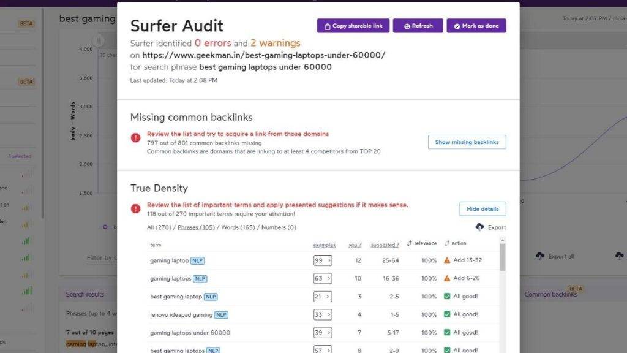Expand 57 examples for best gaming laptops
The height and width of the screenshot is (353, 627).
[323, 350]
